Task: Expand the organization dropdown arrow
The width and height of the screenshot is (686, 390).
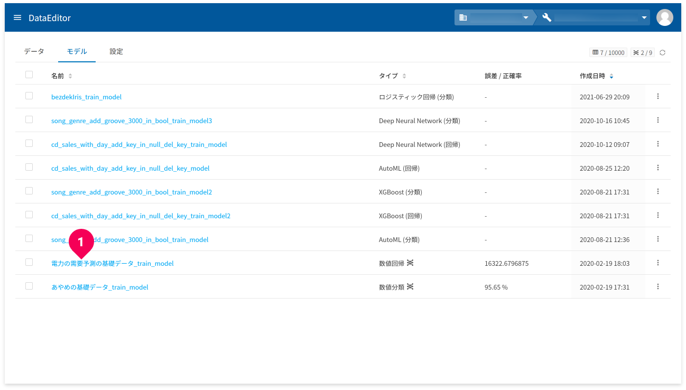Action: pyautogui.click(x=525, y=18)
